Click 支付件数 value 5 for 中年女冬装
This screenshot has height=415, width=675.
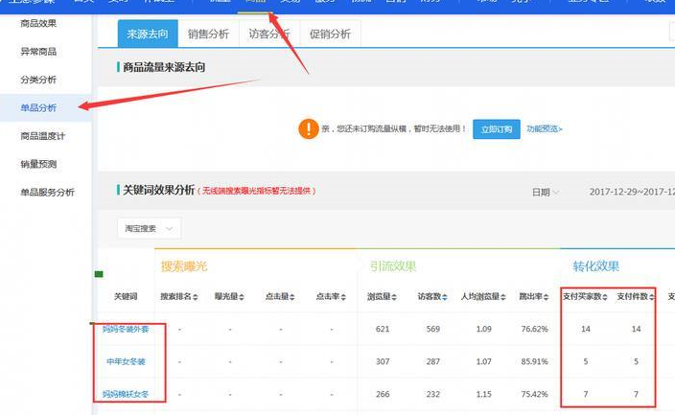coord(637,361)
